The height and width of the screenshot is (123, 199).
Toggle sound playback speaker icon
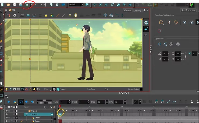(x=27, y=102)
